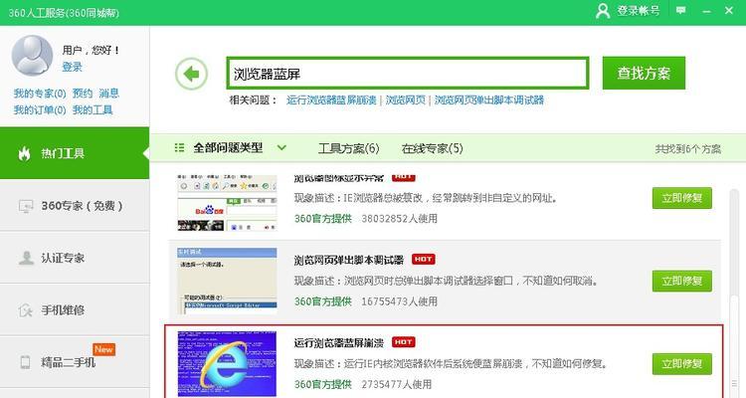Select 热门工具 in sidebar
This screenshot has height=398, width=746.
pyautogui.click(x=75, y=153)
